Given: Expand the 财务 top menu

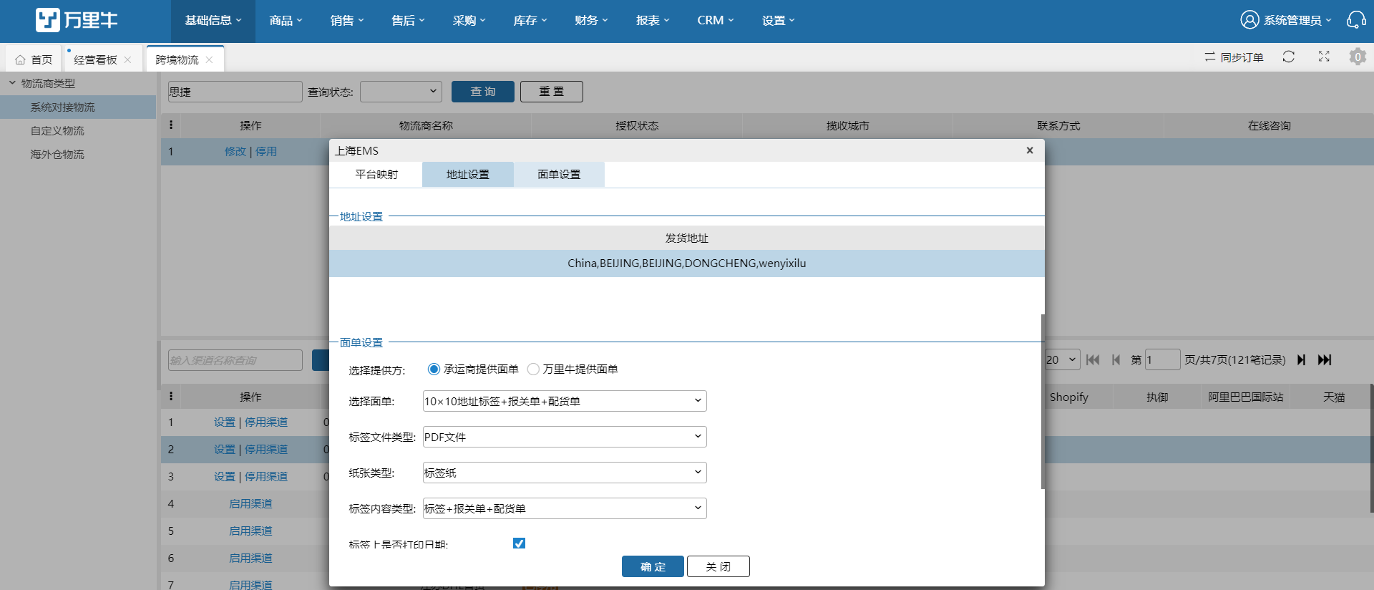Looking at the screenshot, I should pyautogui.click(x=591, y=21).
